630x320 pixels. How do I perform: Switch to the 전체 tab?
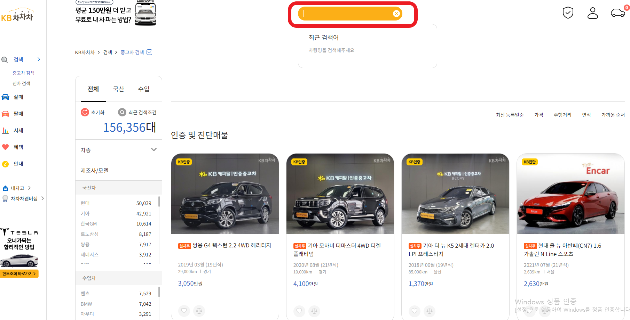point(93,89)
